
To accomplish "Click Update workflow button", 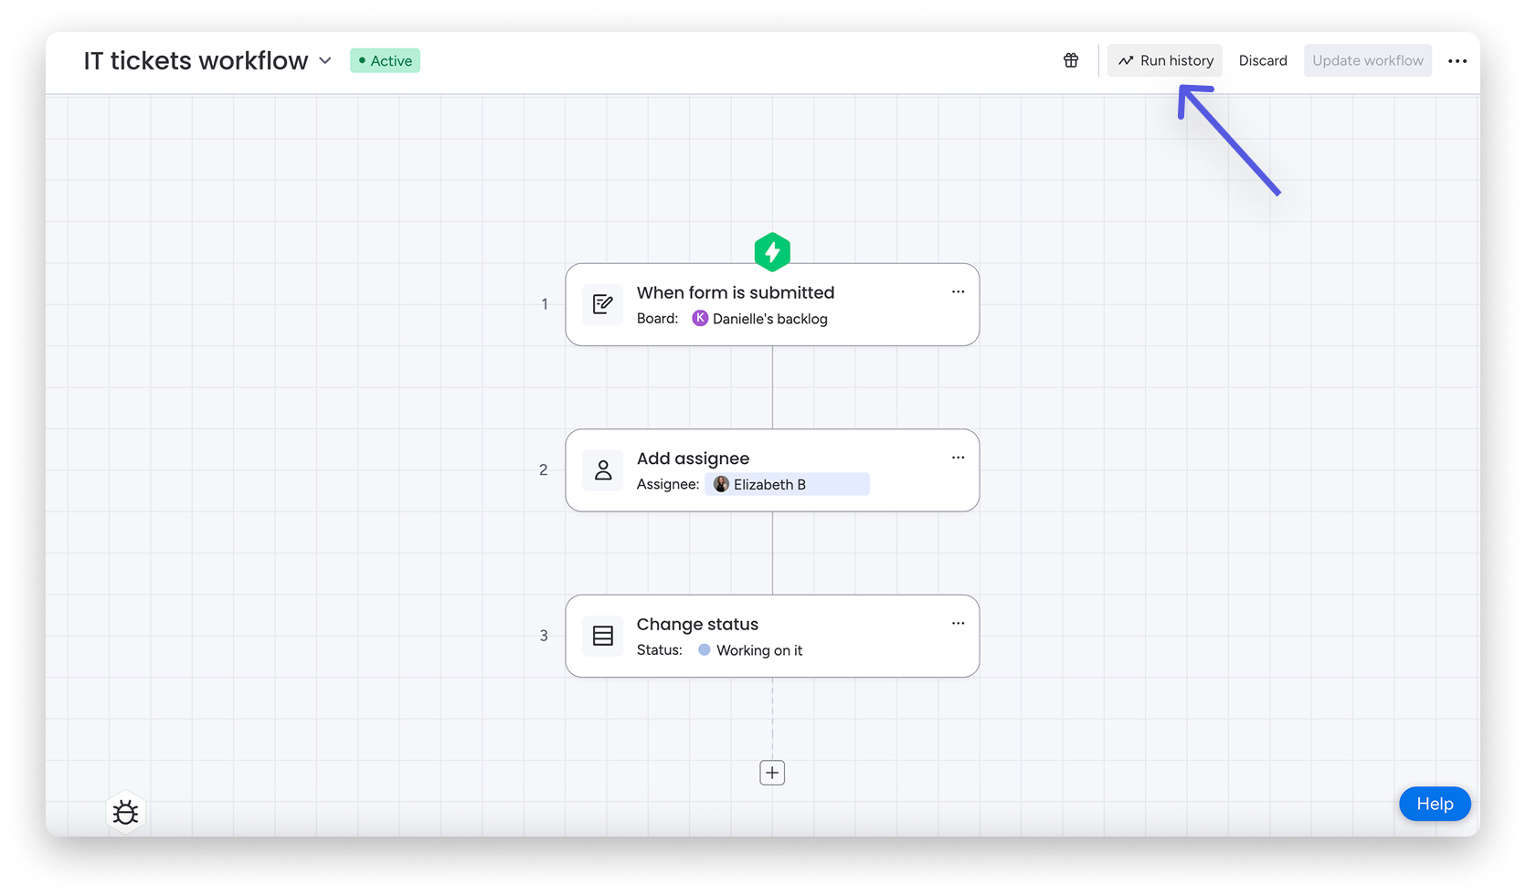I will [x=1368, y=60].
